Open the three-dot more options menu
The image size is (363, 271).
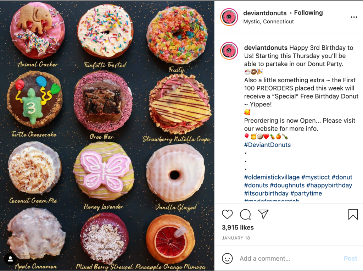pos(354,17)
